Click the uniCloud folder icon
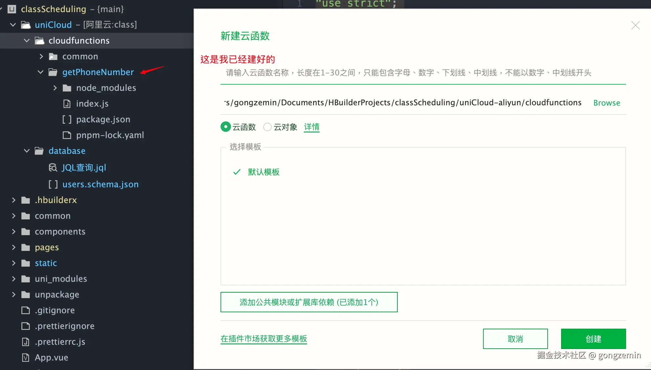 pyautogui.click(x=26, y=25)
